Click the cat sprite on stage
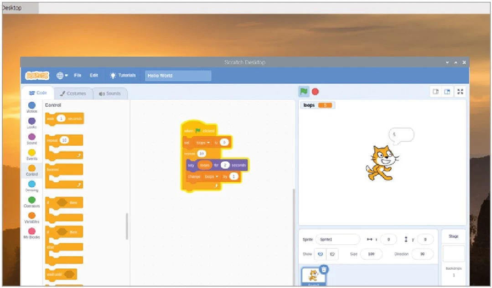Viewport: 492px width, 288px height. [382, 163]
